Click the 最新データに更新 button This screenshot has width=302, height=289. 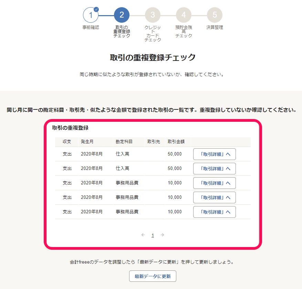click(x=153, y=276)
